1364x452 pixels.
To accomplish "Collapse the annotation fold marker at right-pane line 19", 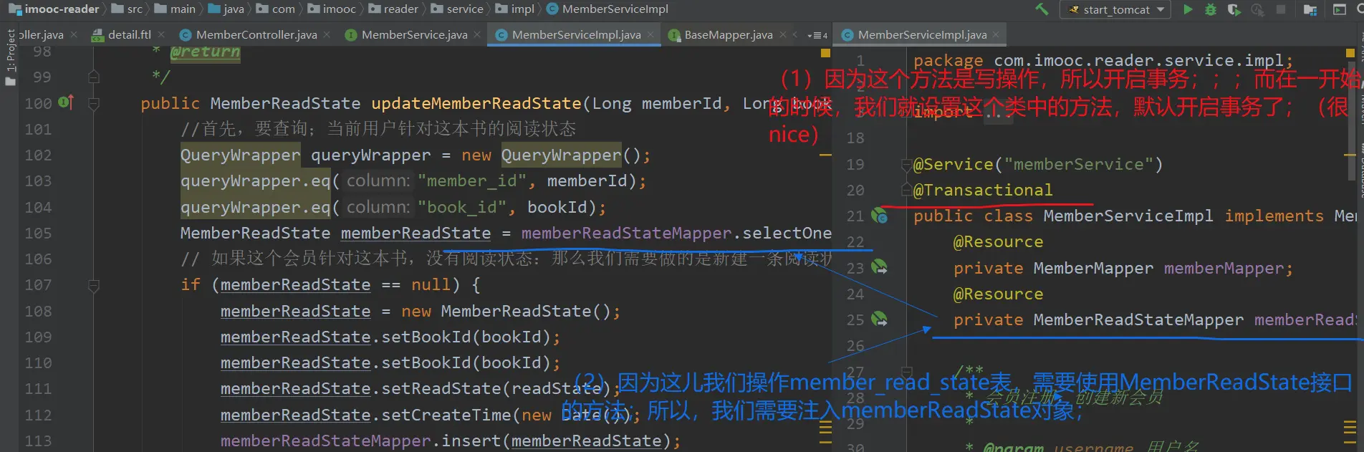I will [906, 165].
